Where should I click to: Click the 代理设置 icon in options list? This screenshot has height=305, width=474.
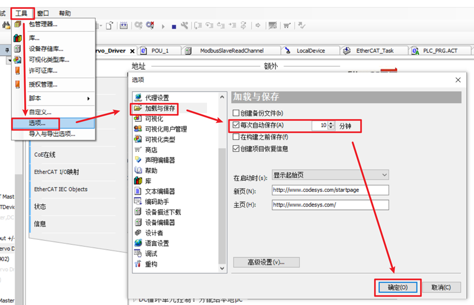(138, 98)
